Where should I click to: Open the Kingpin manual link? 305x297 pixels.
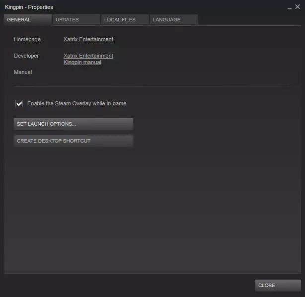tap(82, 63)
